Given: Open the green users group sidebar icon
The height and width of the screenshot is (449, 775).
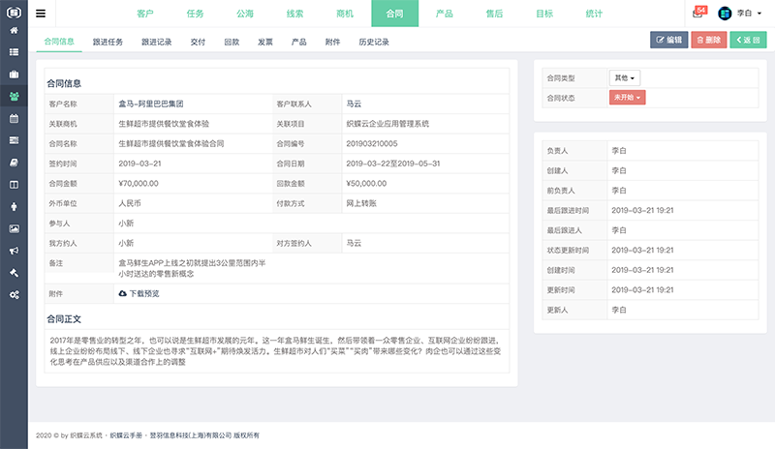Looking at the screenshot, I should pyautogui.click(x=14, y=97).
